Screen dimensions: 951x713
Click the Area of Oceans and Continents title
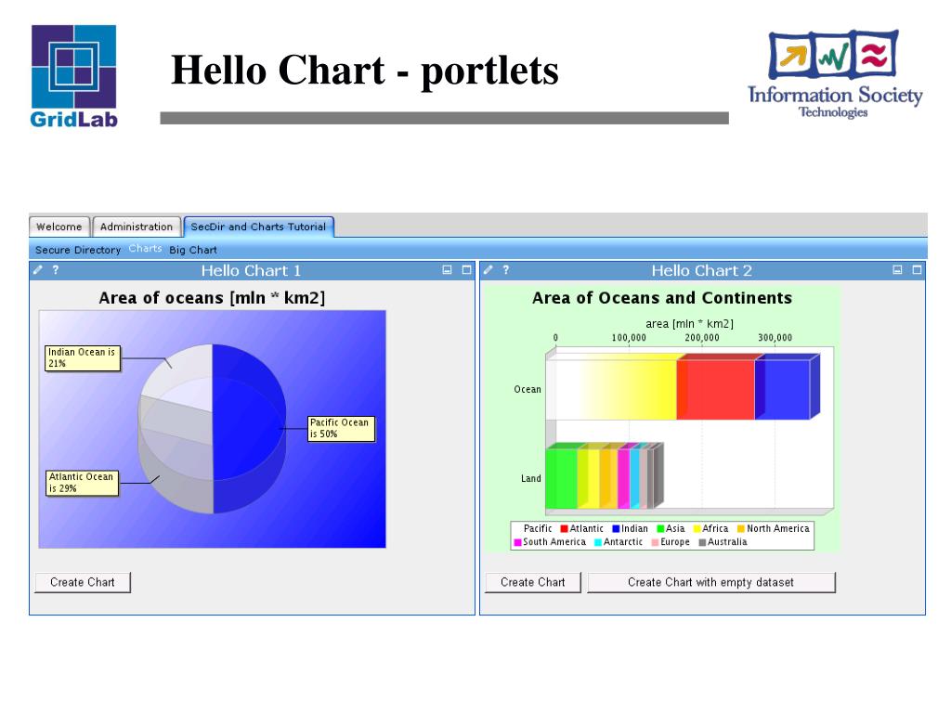click(x=662, y=298)
